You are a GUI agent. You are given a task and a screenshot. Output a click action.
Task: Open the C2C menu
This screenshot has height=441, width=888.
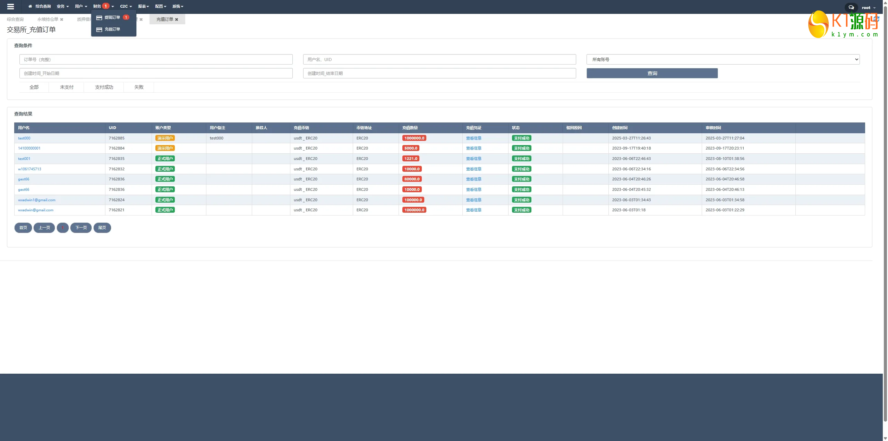click(x=126, y=6)
